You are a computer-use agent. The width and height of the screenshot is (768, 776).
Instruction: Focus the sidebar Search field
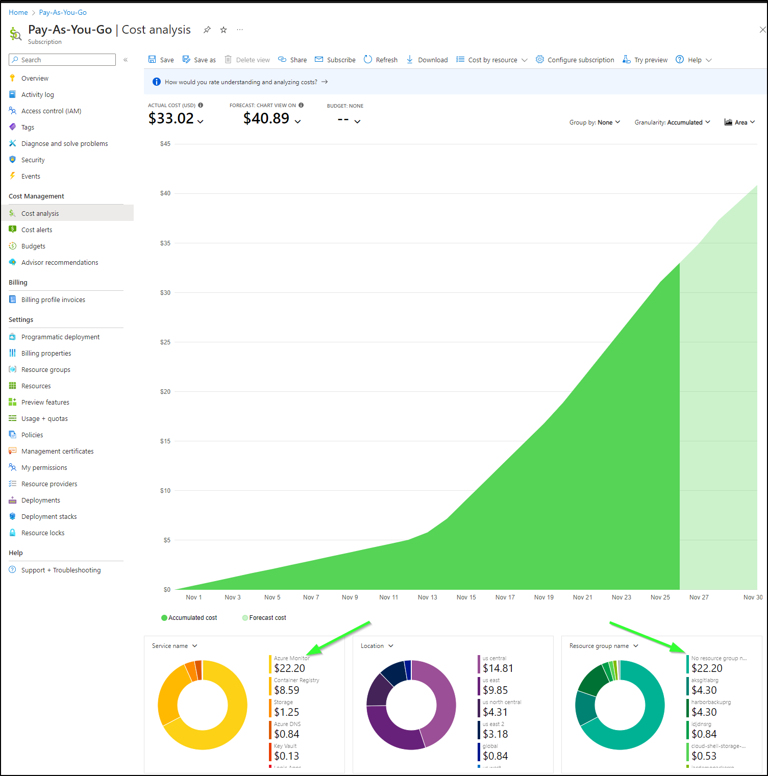(x=62, y=60)
